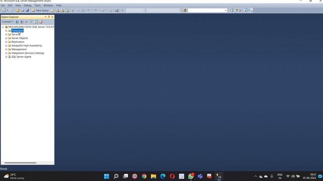Screen dimensions: 323x181
Task: Click the New Project toolbar icon
Action: (x=4, y=10)
